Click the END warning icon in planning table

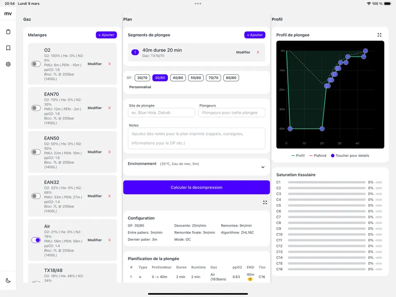point(250,279)
